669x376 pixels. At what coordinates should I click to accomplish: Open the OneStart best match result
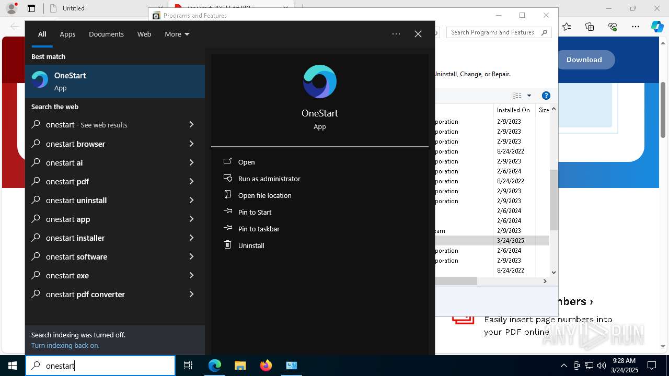(x=115, y=81)
